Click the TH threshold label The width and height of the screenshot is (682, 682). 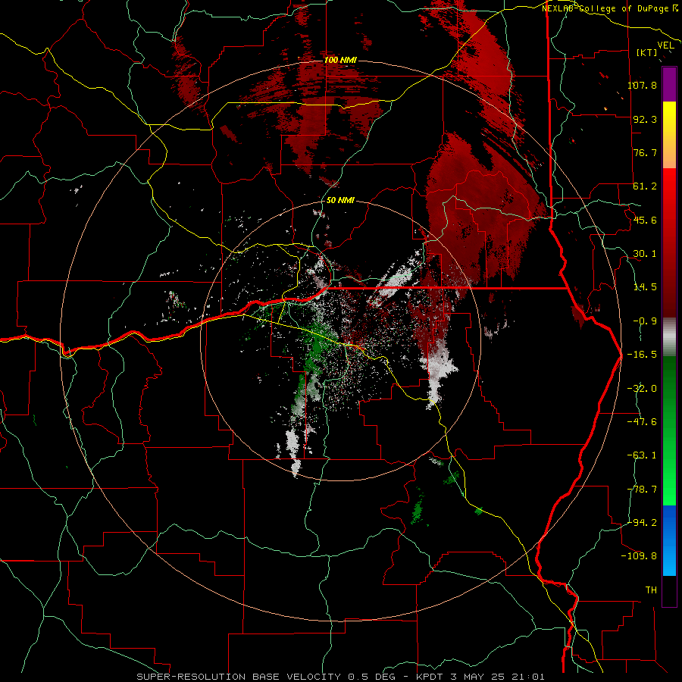pos(651,590)
